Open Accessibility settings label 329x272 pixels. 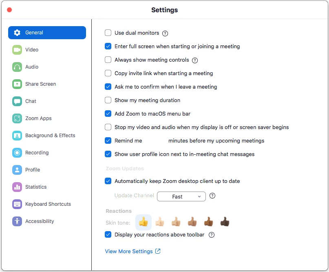(x=40, y=221)
